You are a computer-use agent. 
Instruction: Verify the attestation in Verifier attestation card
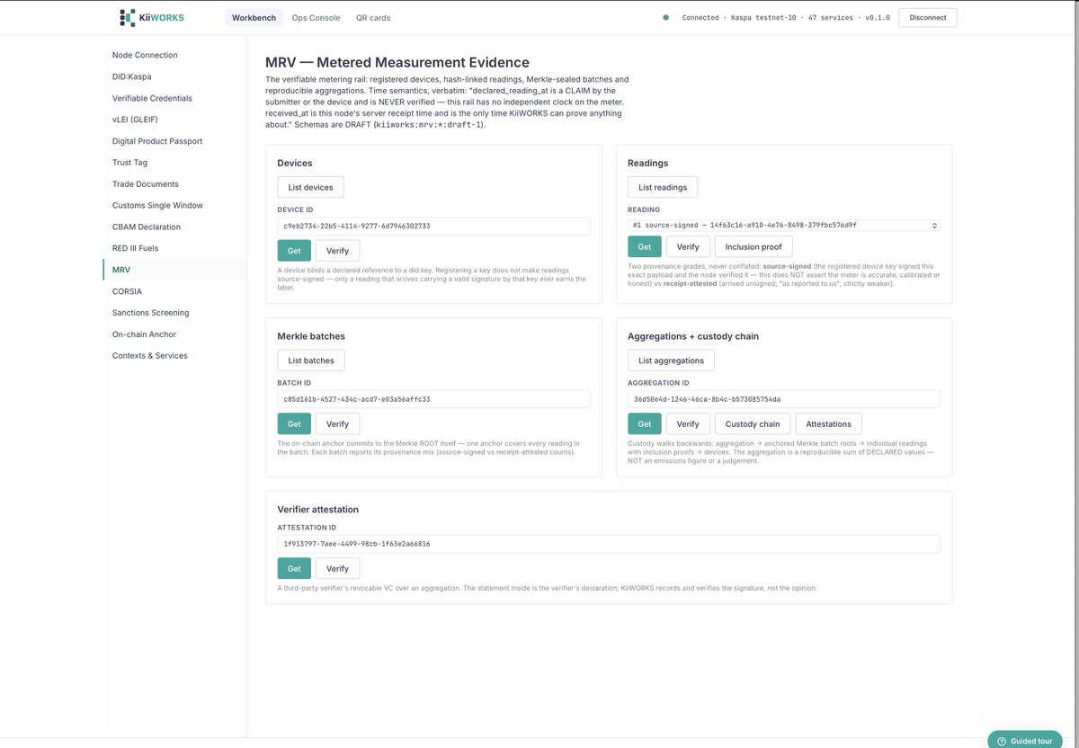pyautogui.click(x=337, y=568)
